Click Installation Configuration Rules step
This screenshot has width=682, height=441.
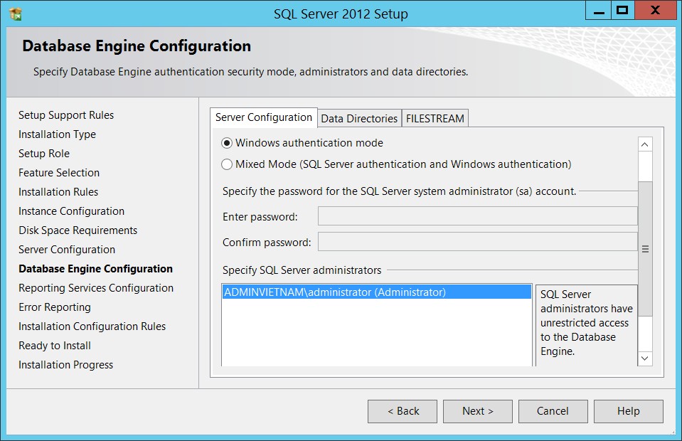point(92,326)
